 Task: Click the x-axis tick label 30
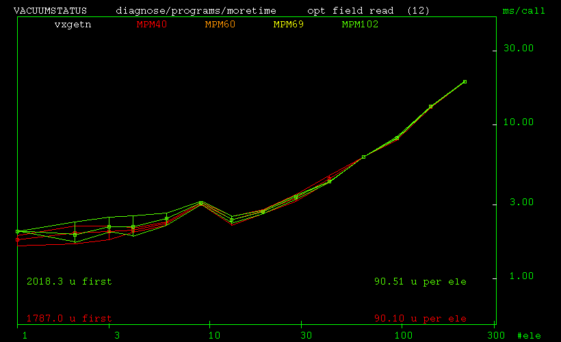pos(306,336)
